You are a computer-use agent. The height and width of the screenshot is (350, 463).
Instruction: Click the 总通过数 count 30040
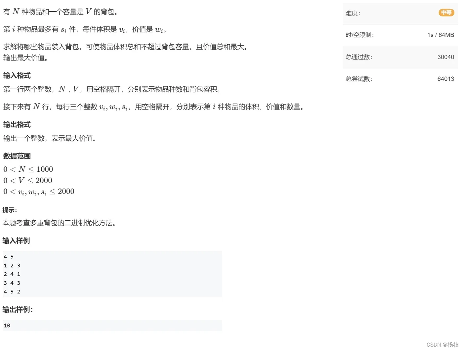[x=446, y=57]
